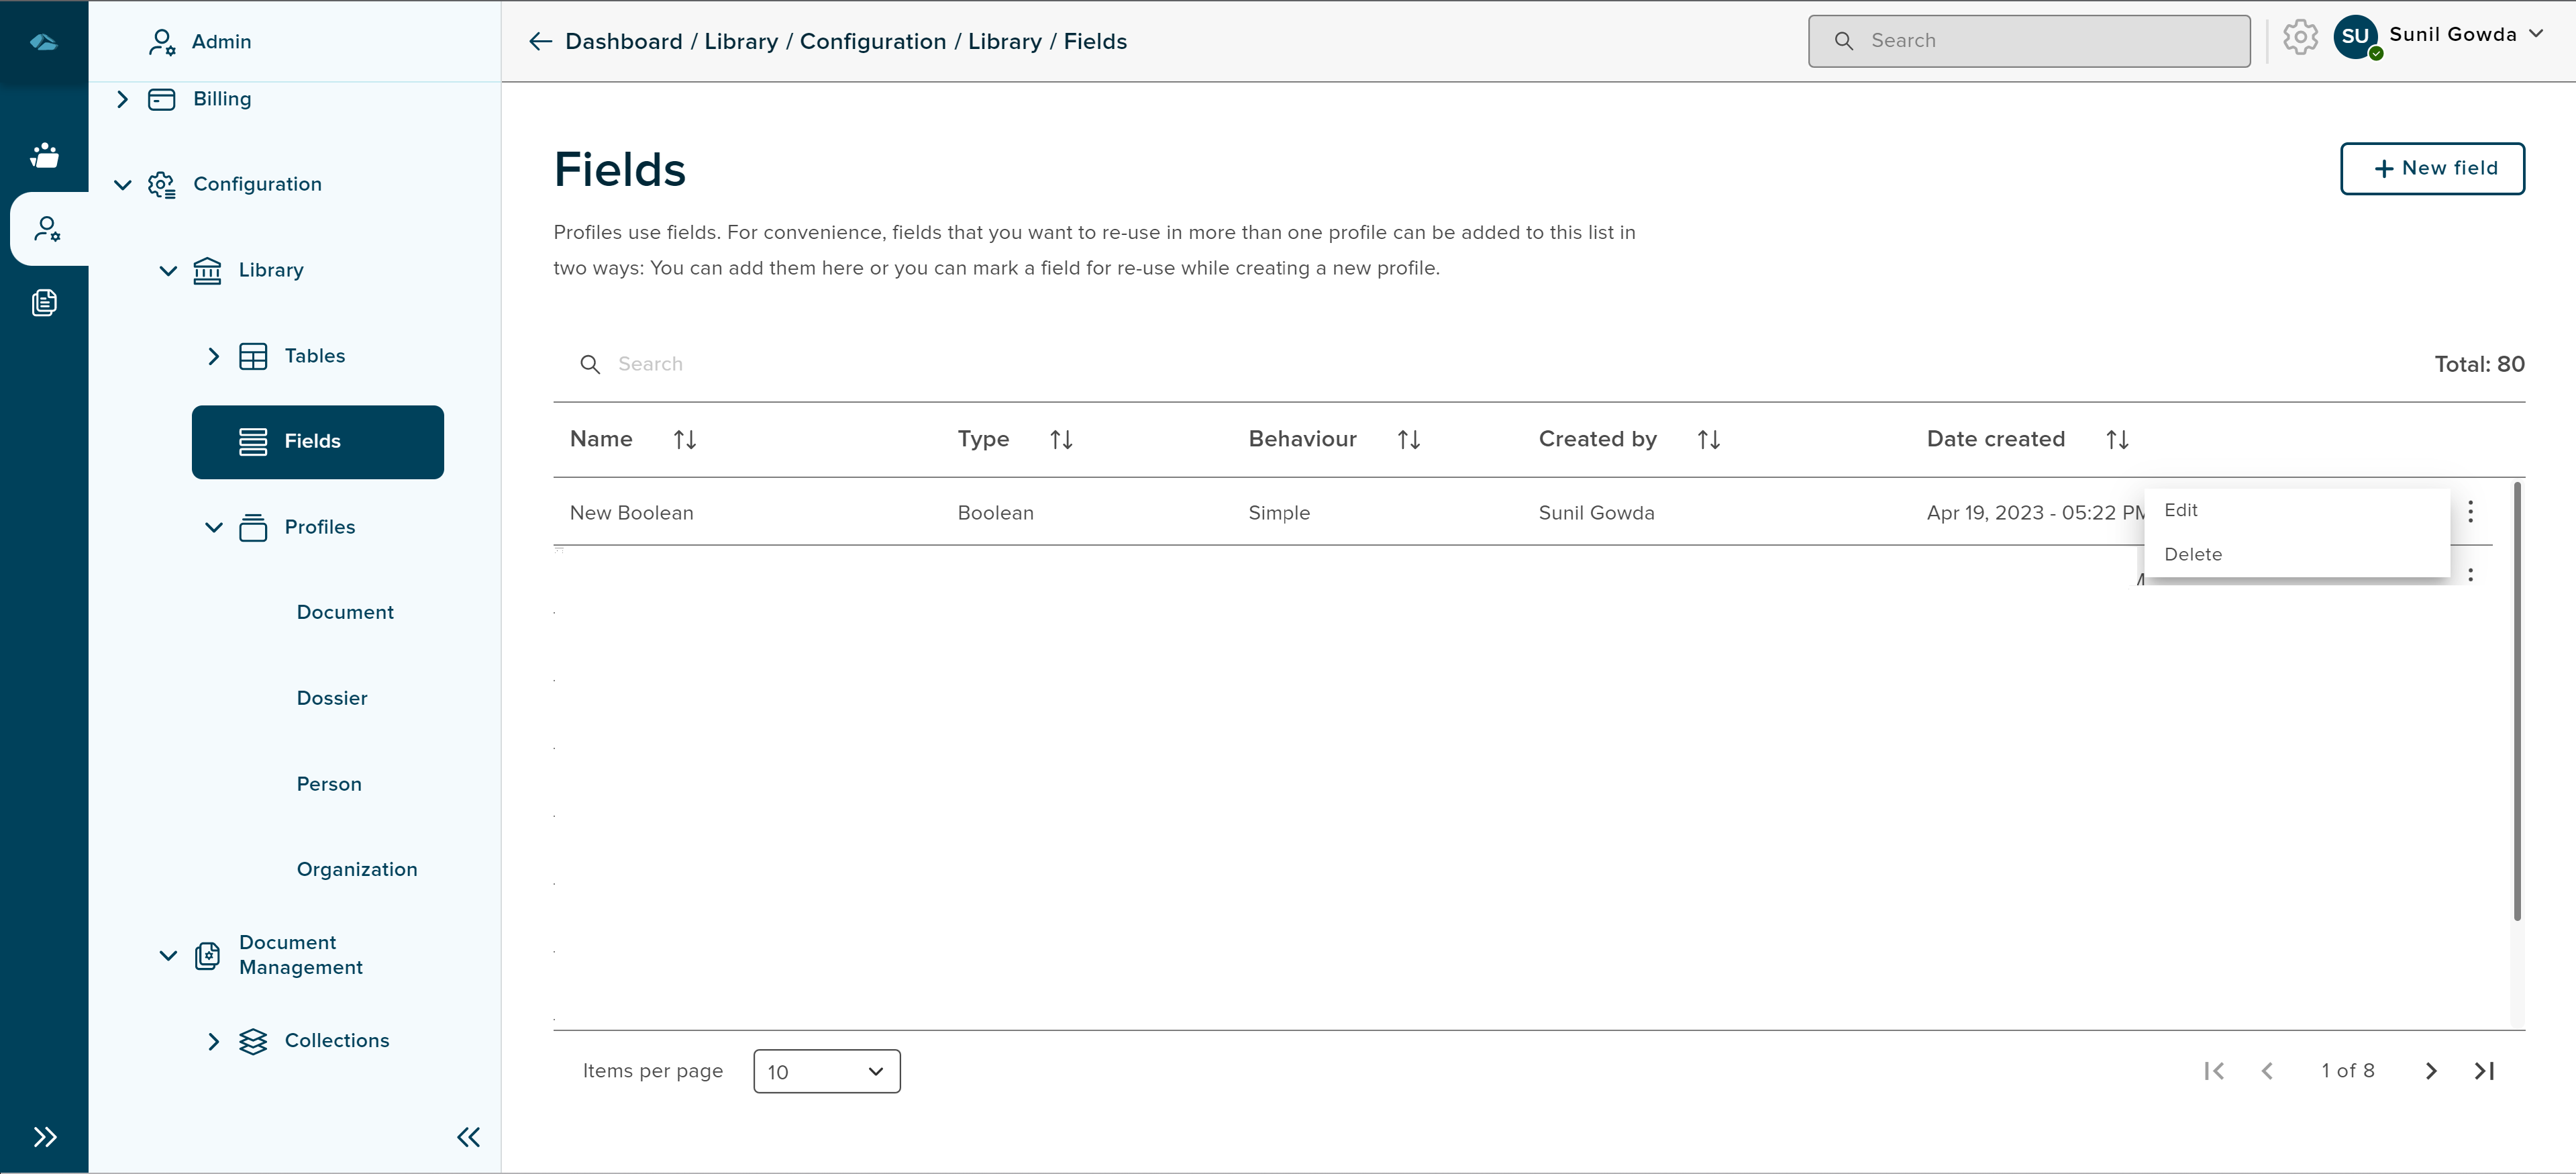Expand the left rail with double-arrow icon
Image resolution: width=2576 pixels, height=1174 pixels.
[x=44, y=1136]
